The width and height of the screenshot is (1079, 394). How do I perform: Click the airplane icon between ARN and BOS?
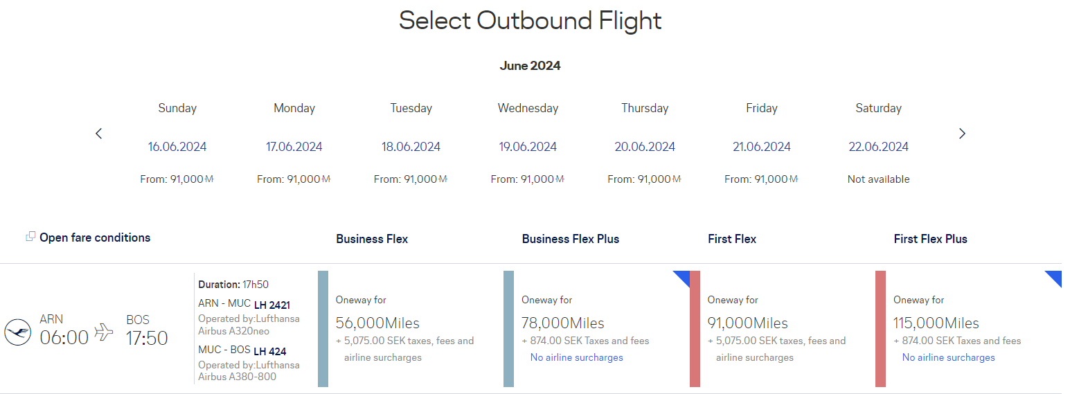click(x=104, y=332)
